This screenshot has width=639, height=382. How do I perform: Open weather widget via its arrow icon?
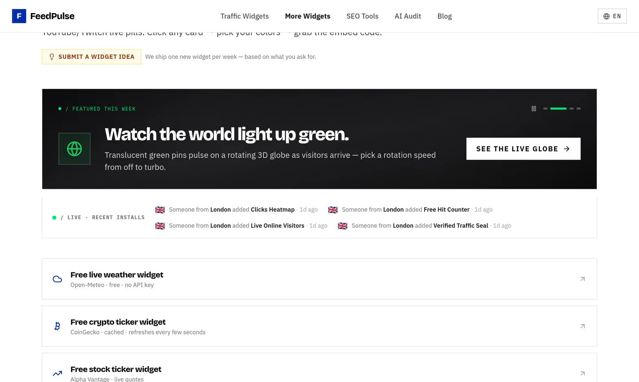(582, 279)
